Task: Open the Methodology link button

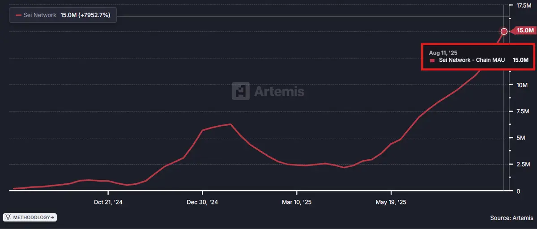Action: pos(30,217)
